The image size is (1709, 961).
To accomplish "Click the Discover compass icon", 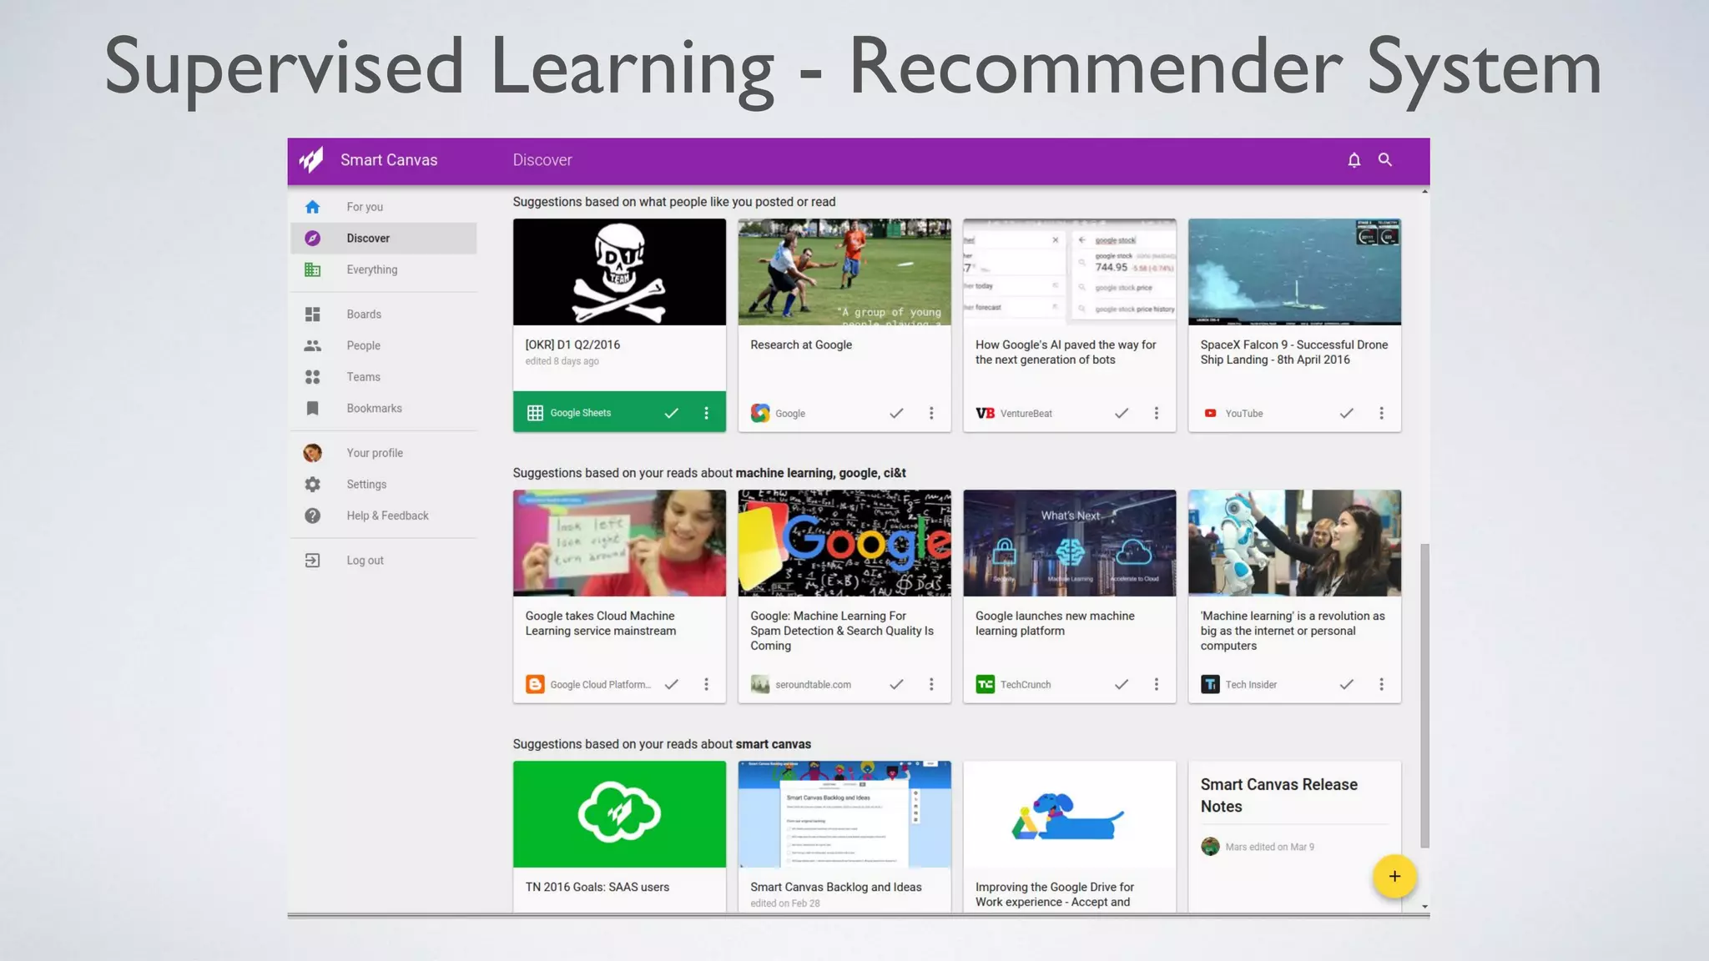I will click(312, 238).
